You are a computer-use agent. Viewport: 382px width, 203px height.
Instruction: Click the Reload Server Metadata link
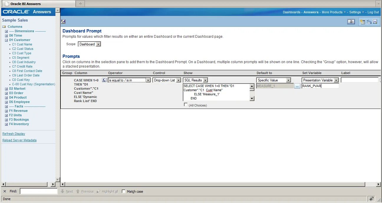(x=19, y=140)
